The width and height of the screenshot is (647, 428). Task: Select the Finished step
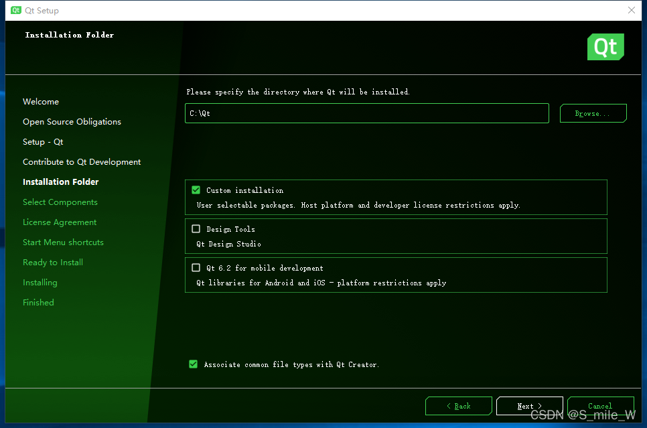[x=38, y=303]
